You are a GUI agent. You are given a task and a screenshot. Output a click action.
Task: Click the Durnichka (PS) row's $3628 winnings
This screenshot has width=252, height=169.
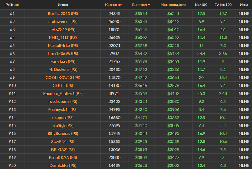[141, 165]
